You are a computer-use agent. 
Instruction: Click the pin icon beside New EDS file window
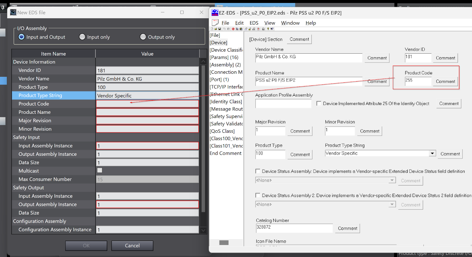3,8
